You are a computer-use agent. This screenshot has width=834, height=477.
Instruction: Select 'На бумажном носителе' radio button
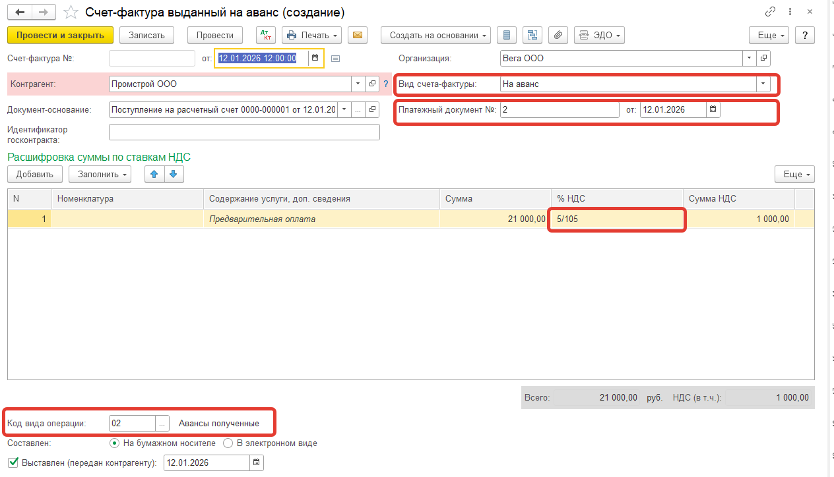coord(114,443)
